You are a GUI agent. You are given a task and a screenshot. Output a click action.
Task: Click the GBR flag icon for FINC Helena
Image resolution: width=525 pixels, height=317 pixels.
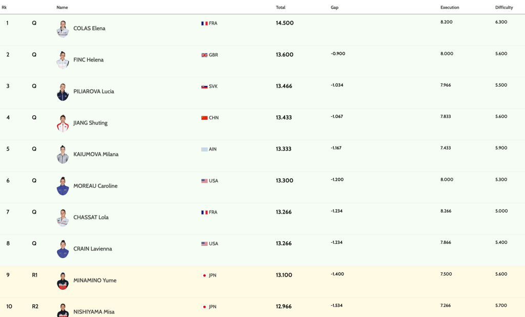point(204,55)
